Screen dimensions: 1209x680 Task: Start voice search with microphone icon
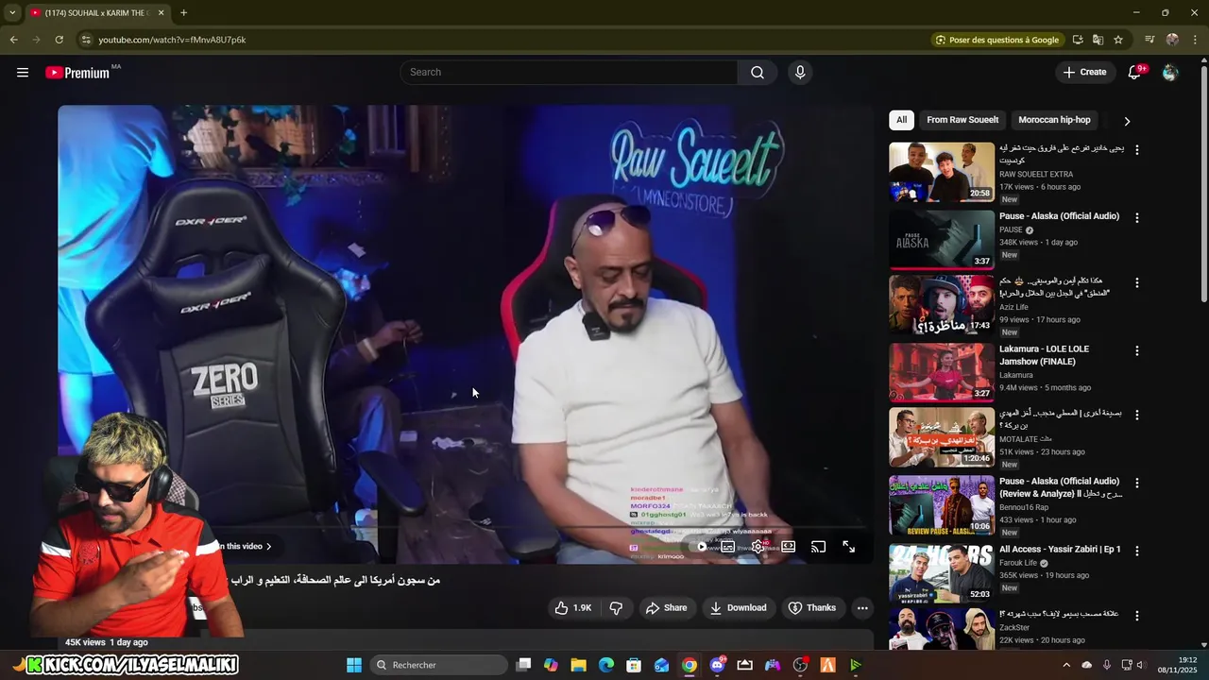[800, 73]
